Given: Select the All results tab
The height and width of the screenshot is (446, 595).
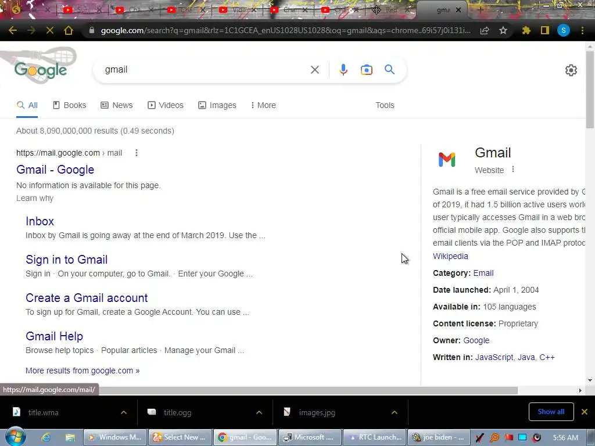Looking at the screenshot, I should (27, 105).
